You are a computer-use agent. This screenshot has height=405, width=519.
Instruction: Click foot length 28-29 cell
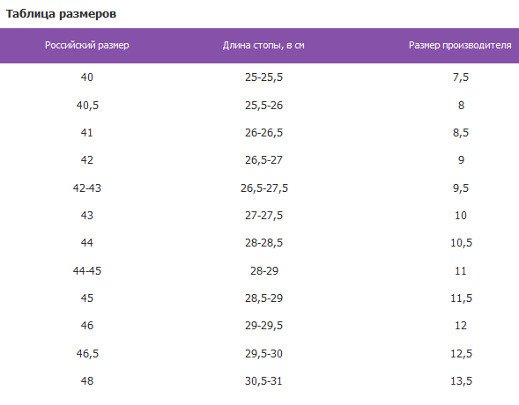click(264, 271)
